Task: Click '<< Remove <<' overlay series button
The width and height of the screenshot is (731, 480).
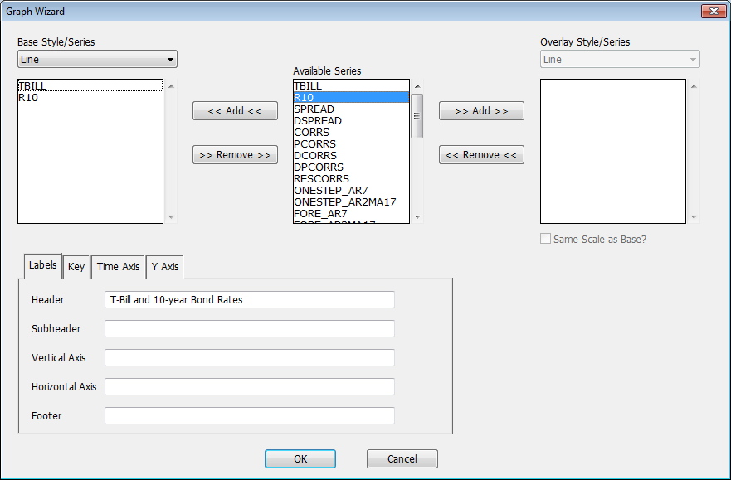Action: [x=481, y=155]
